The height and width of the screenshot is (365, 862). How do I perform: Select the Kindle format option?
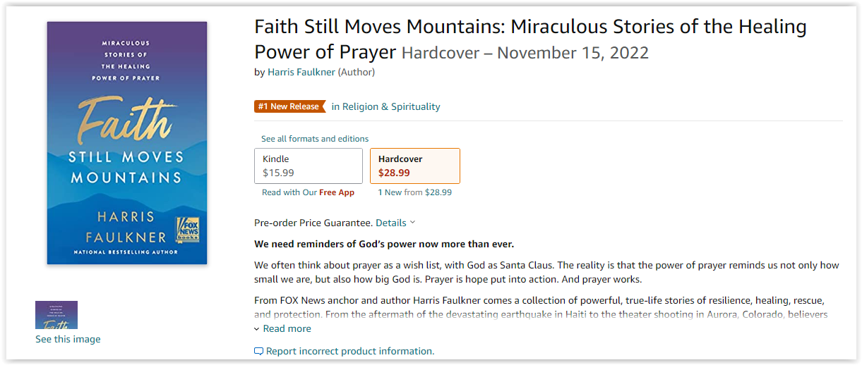309,166
